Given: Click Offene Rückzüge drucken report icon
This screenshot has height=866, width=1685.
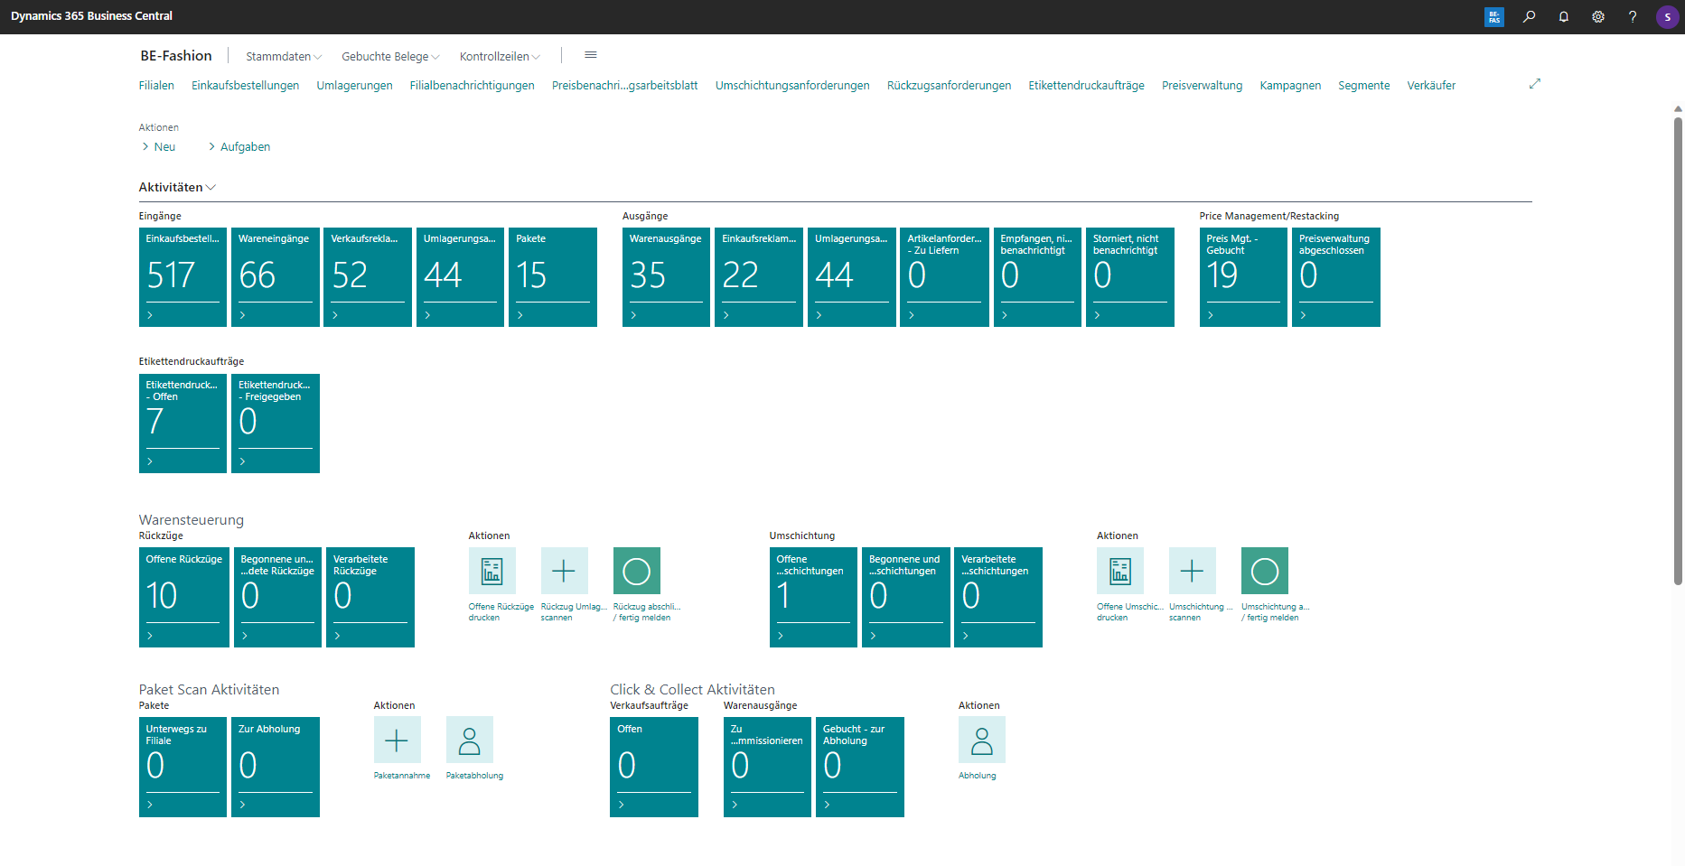Looking at the screenshot, I should tap(491, 571).
